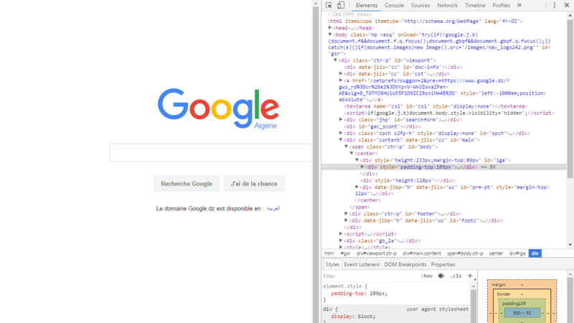Select the textarea name="csi" line
This screenshot has height=323, width=574.
click(x=436, y=106)
